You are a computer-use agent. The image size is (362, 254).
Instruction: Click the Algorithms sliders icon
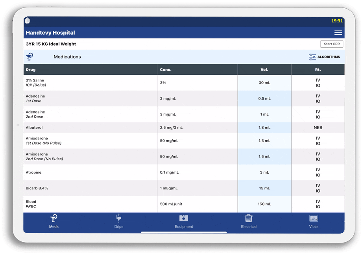pyautogui.click(x=312, y=57)
